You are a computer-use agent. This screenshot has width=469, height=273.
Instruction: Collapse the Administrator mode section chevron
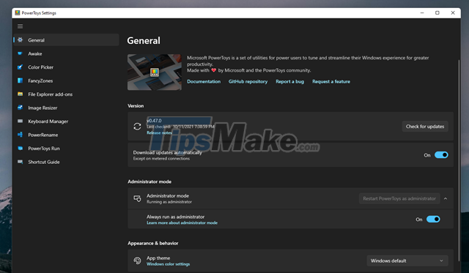446,198
